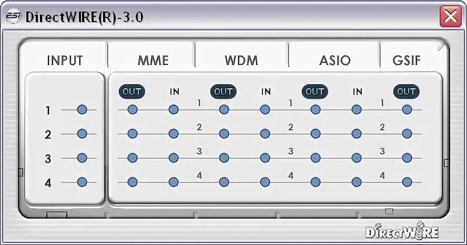Pick WDM IN node on row 2

(x=265, y=134)
